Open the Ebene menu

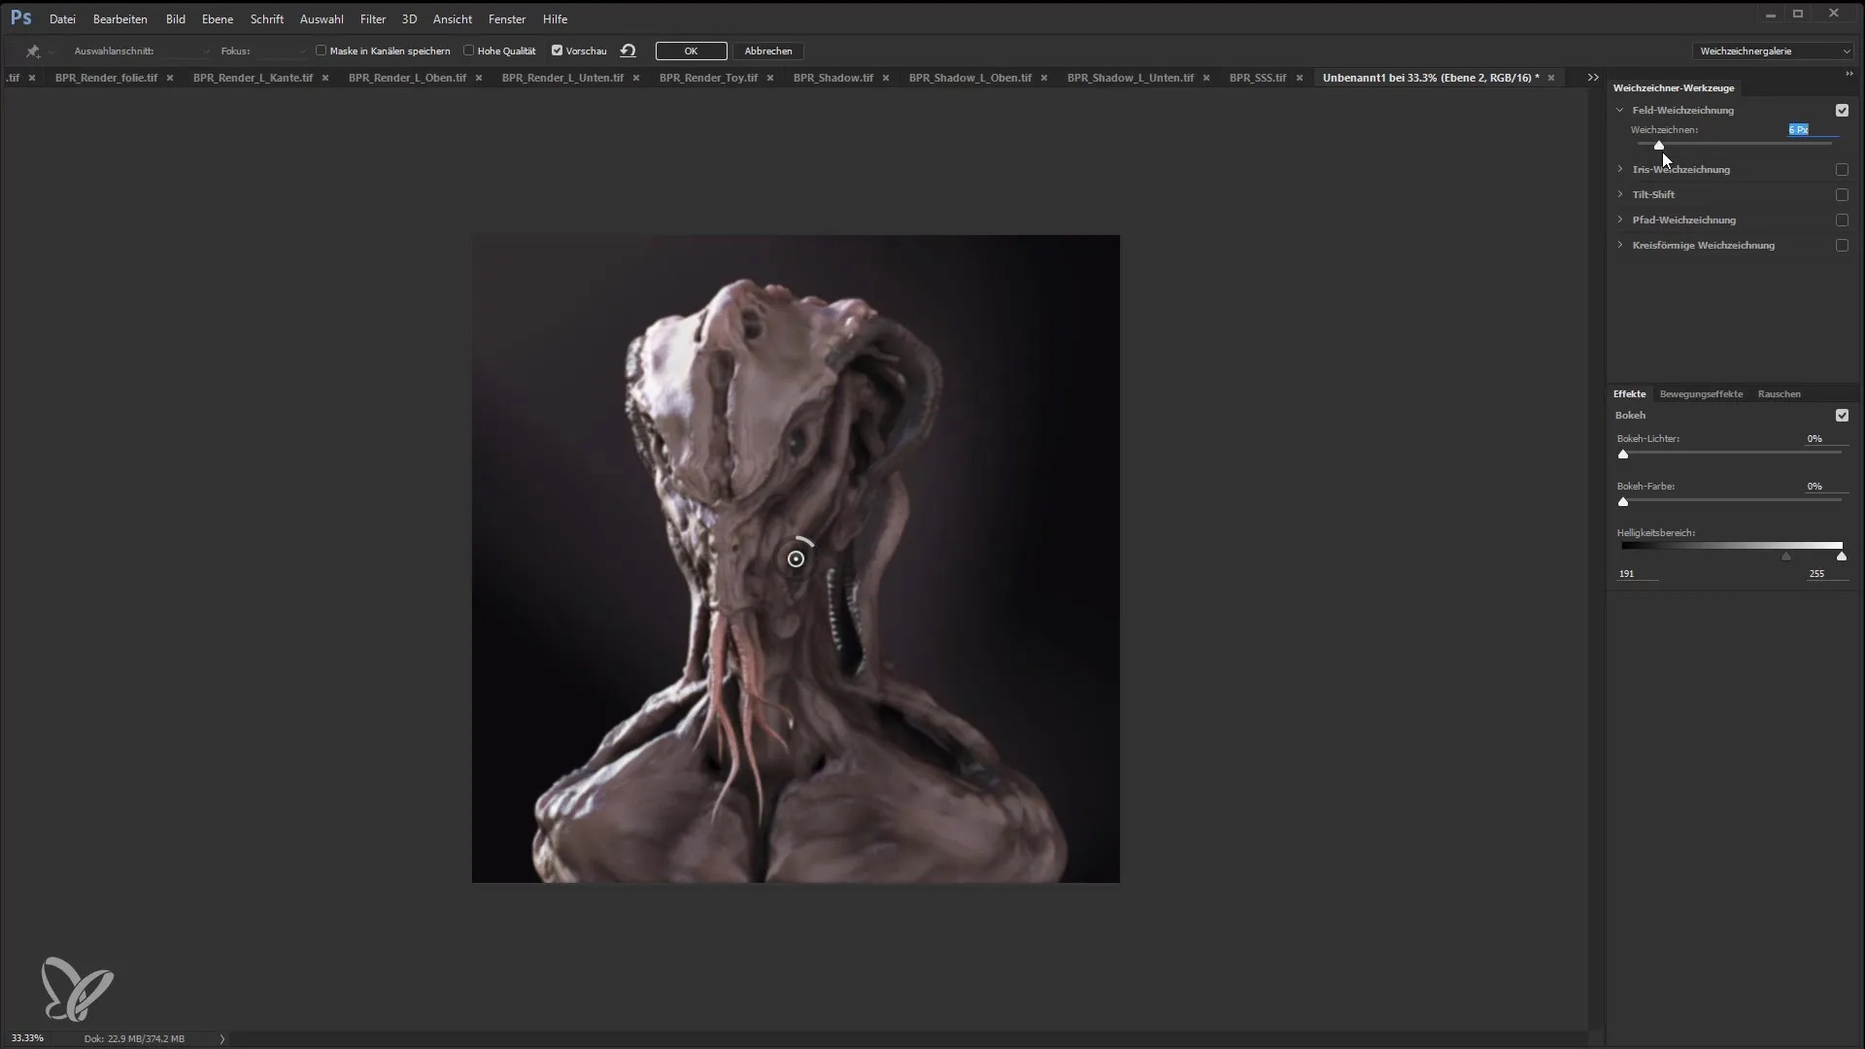(x=218, y=18)
